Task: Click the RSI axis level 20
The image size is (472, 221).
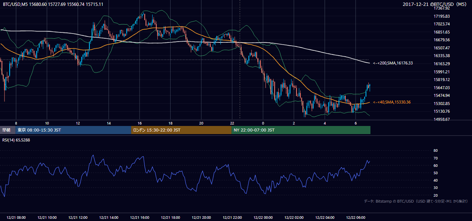Action: point(435,195)
